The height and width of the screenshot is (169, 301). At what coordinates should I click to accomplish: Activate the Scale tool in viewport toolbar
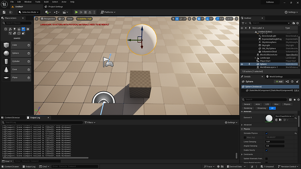point(185,18)
